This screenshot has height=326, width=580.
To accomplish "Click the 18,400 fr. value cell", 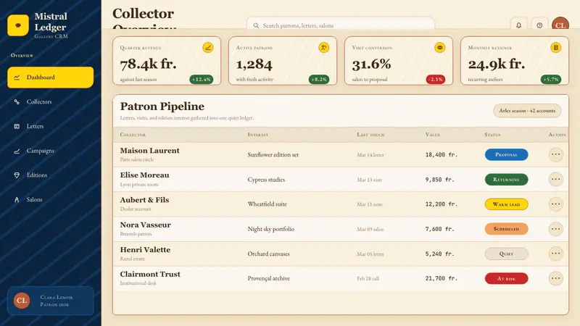I will [x=442, y=155].
